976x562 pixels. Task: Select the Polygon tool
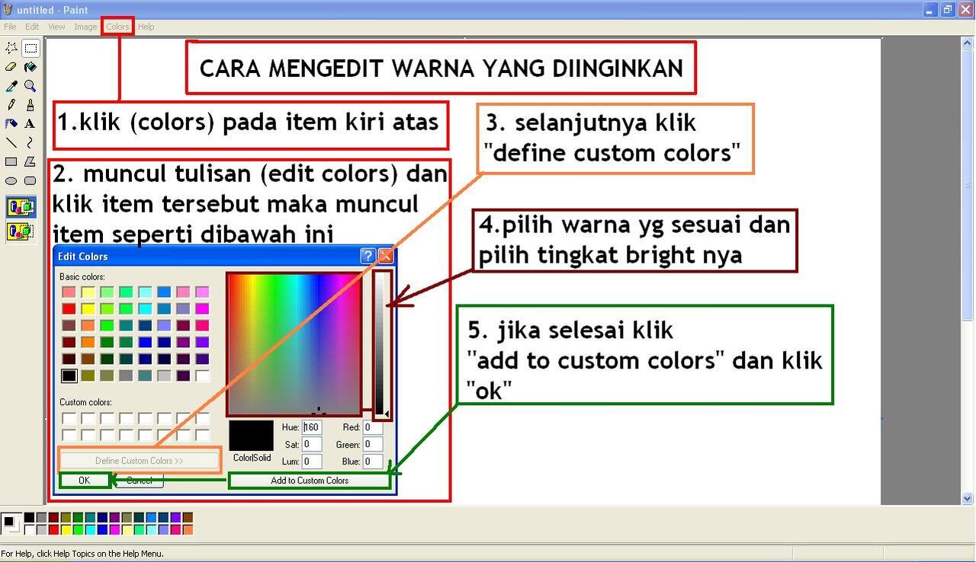[x=30, y=161]
